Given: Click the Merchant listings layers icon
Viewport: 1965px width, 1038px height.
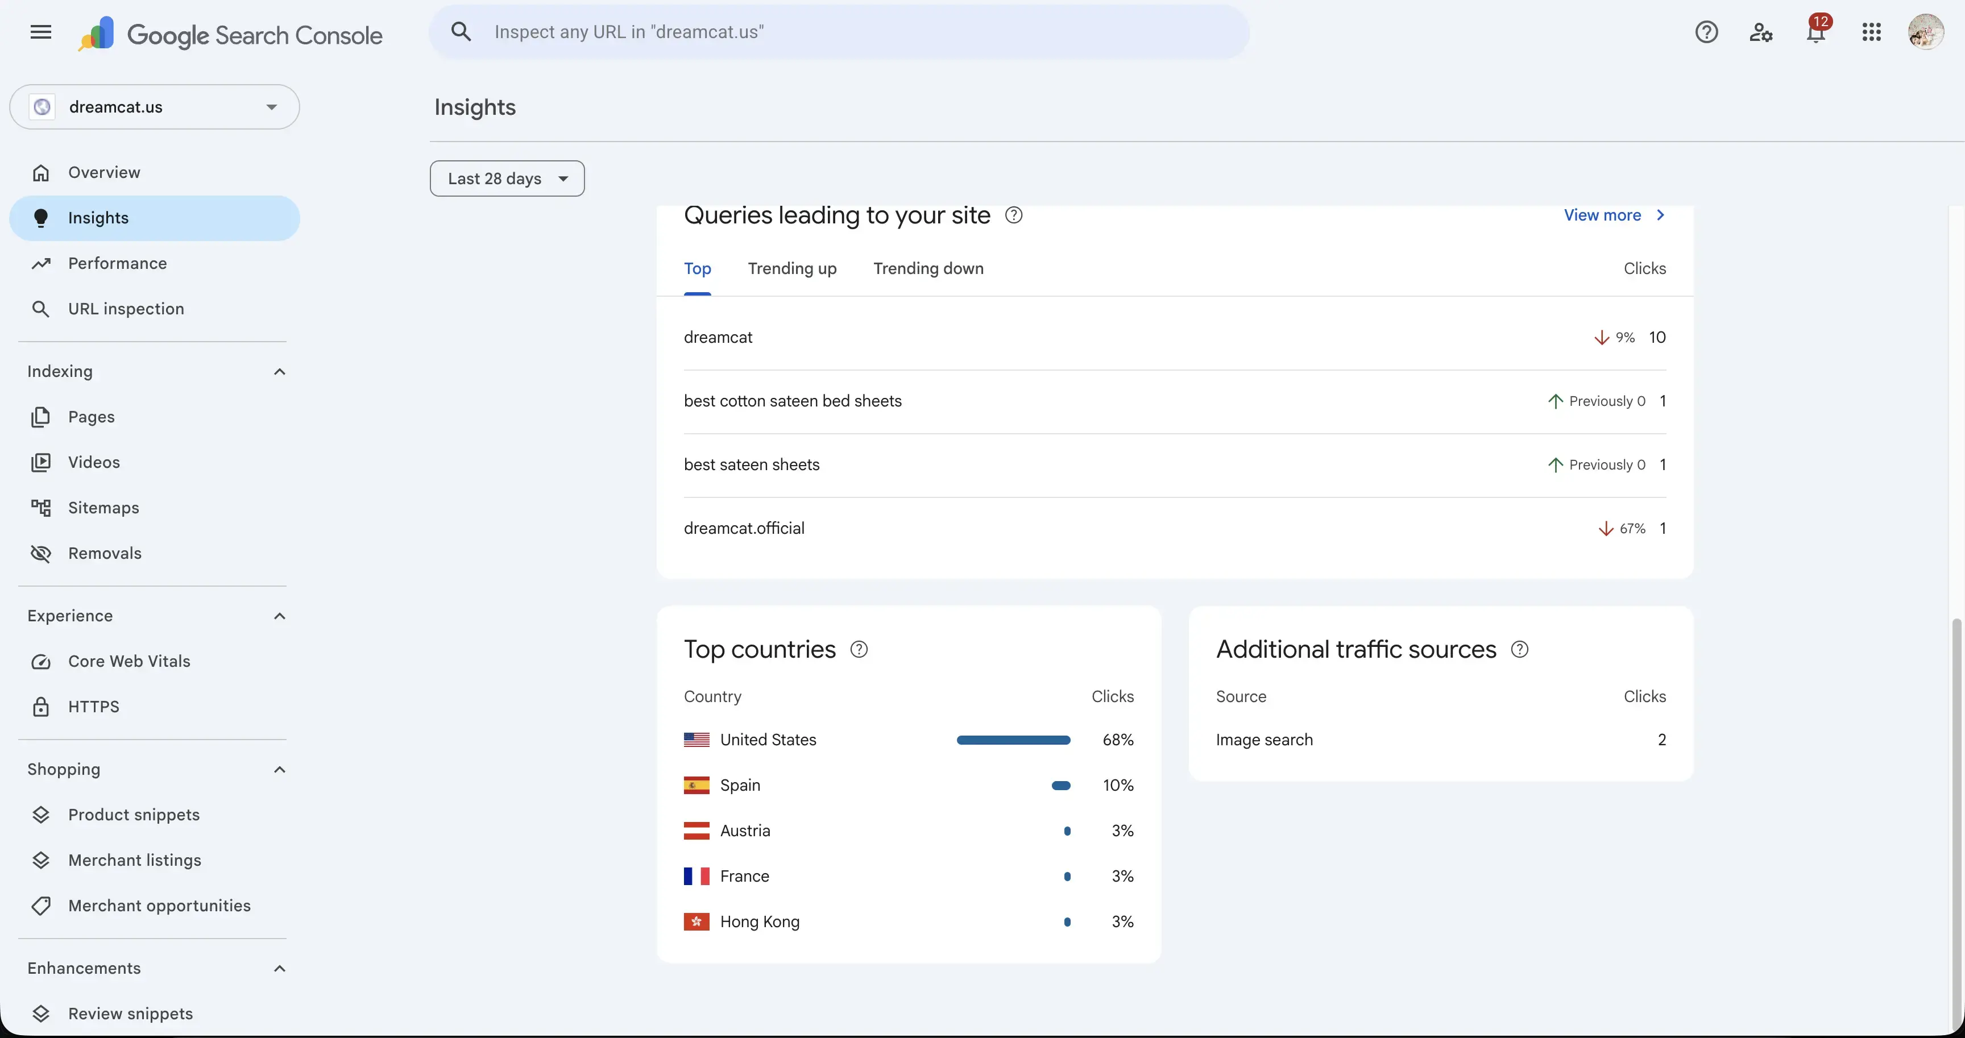Looking at the screenshot, I should [40, 860].
